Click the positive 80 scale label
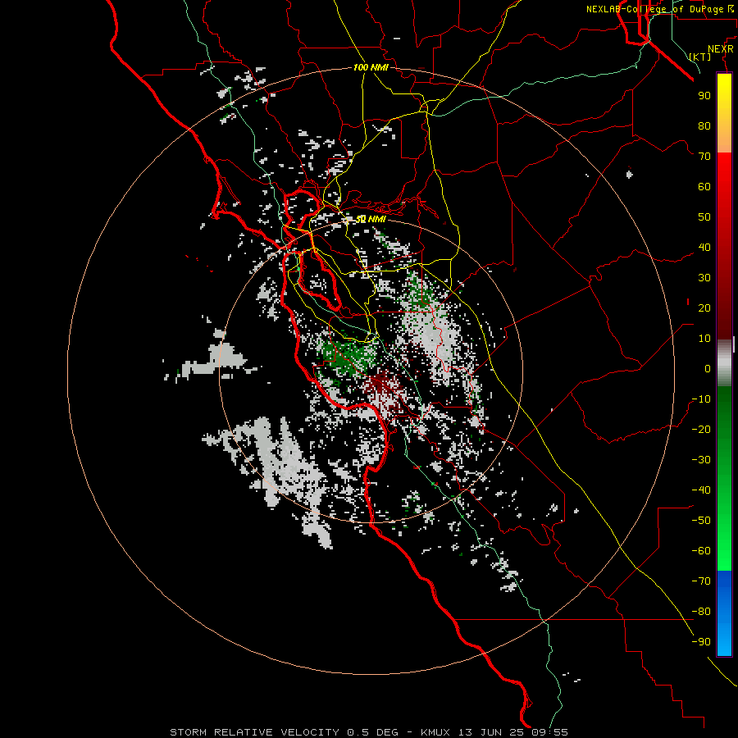 tap(704, 125)
